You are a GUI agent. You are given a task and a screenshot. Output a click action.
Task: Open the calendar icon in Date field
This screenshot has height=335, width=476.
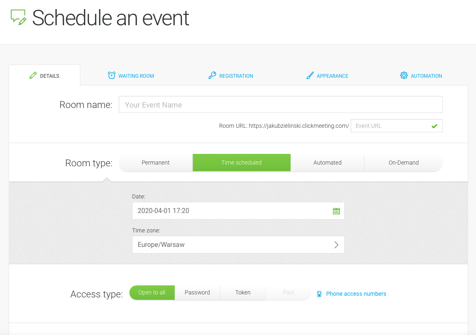[x=337, y=211]
